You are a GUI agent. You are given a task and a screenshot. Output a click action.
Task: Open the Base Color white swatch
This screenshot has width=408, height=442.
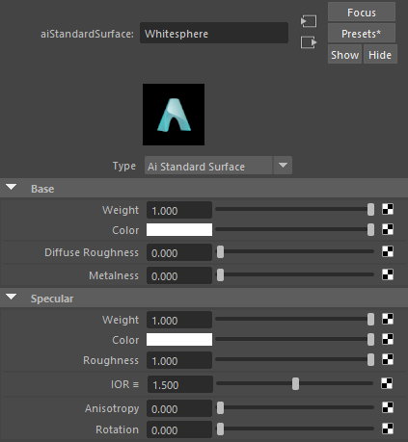click(x=179, y=230)
